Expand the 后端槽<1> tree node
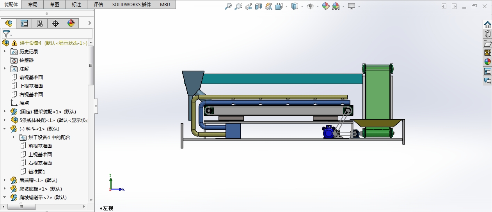The width and height of the screenshot is (492, 212). point(5,180)
